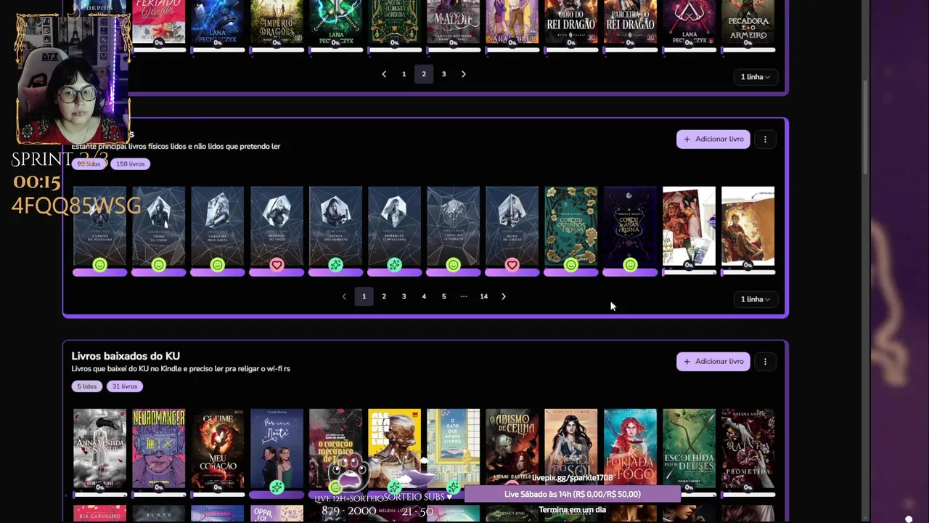Open Corte de Asas e Ruína cover
The image size is (929, 523).
(630, 226)
